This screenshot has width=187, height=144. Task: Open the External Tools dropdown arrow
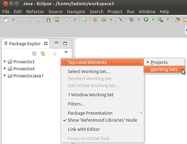(x=168, y=20)
